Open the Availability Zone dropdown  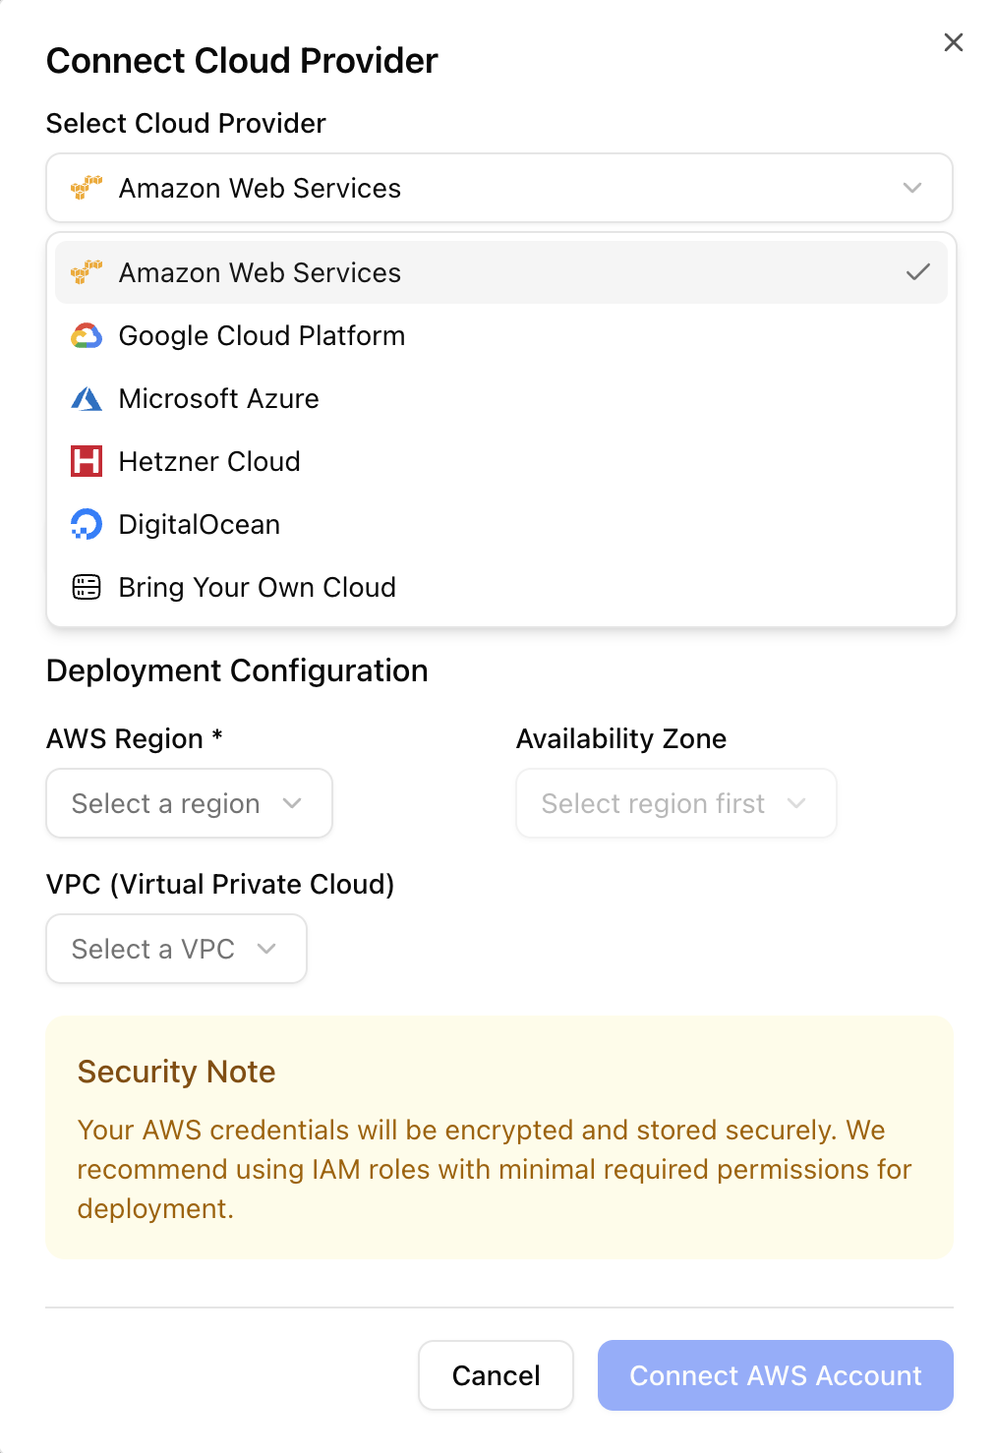click(x=675, y=803)
